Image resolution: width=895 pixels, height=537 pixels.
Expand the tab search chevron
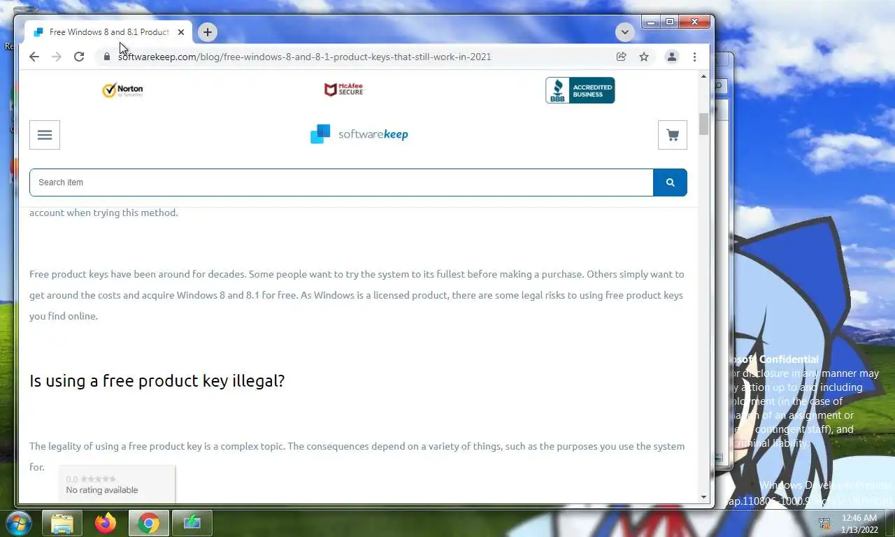625,32
